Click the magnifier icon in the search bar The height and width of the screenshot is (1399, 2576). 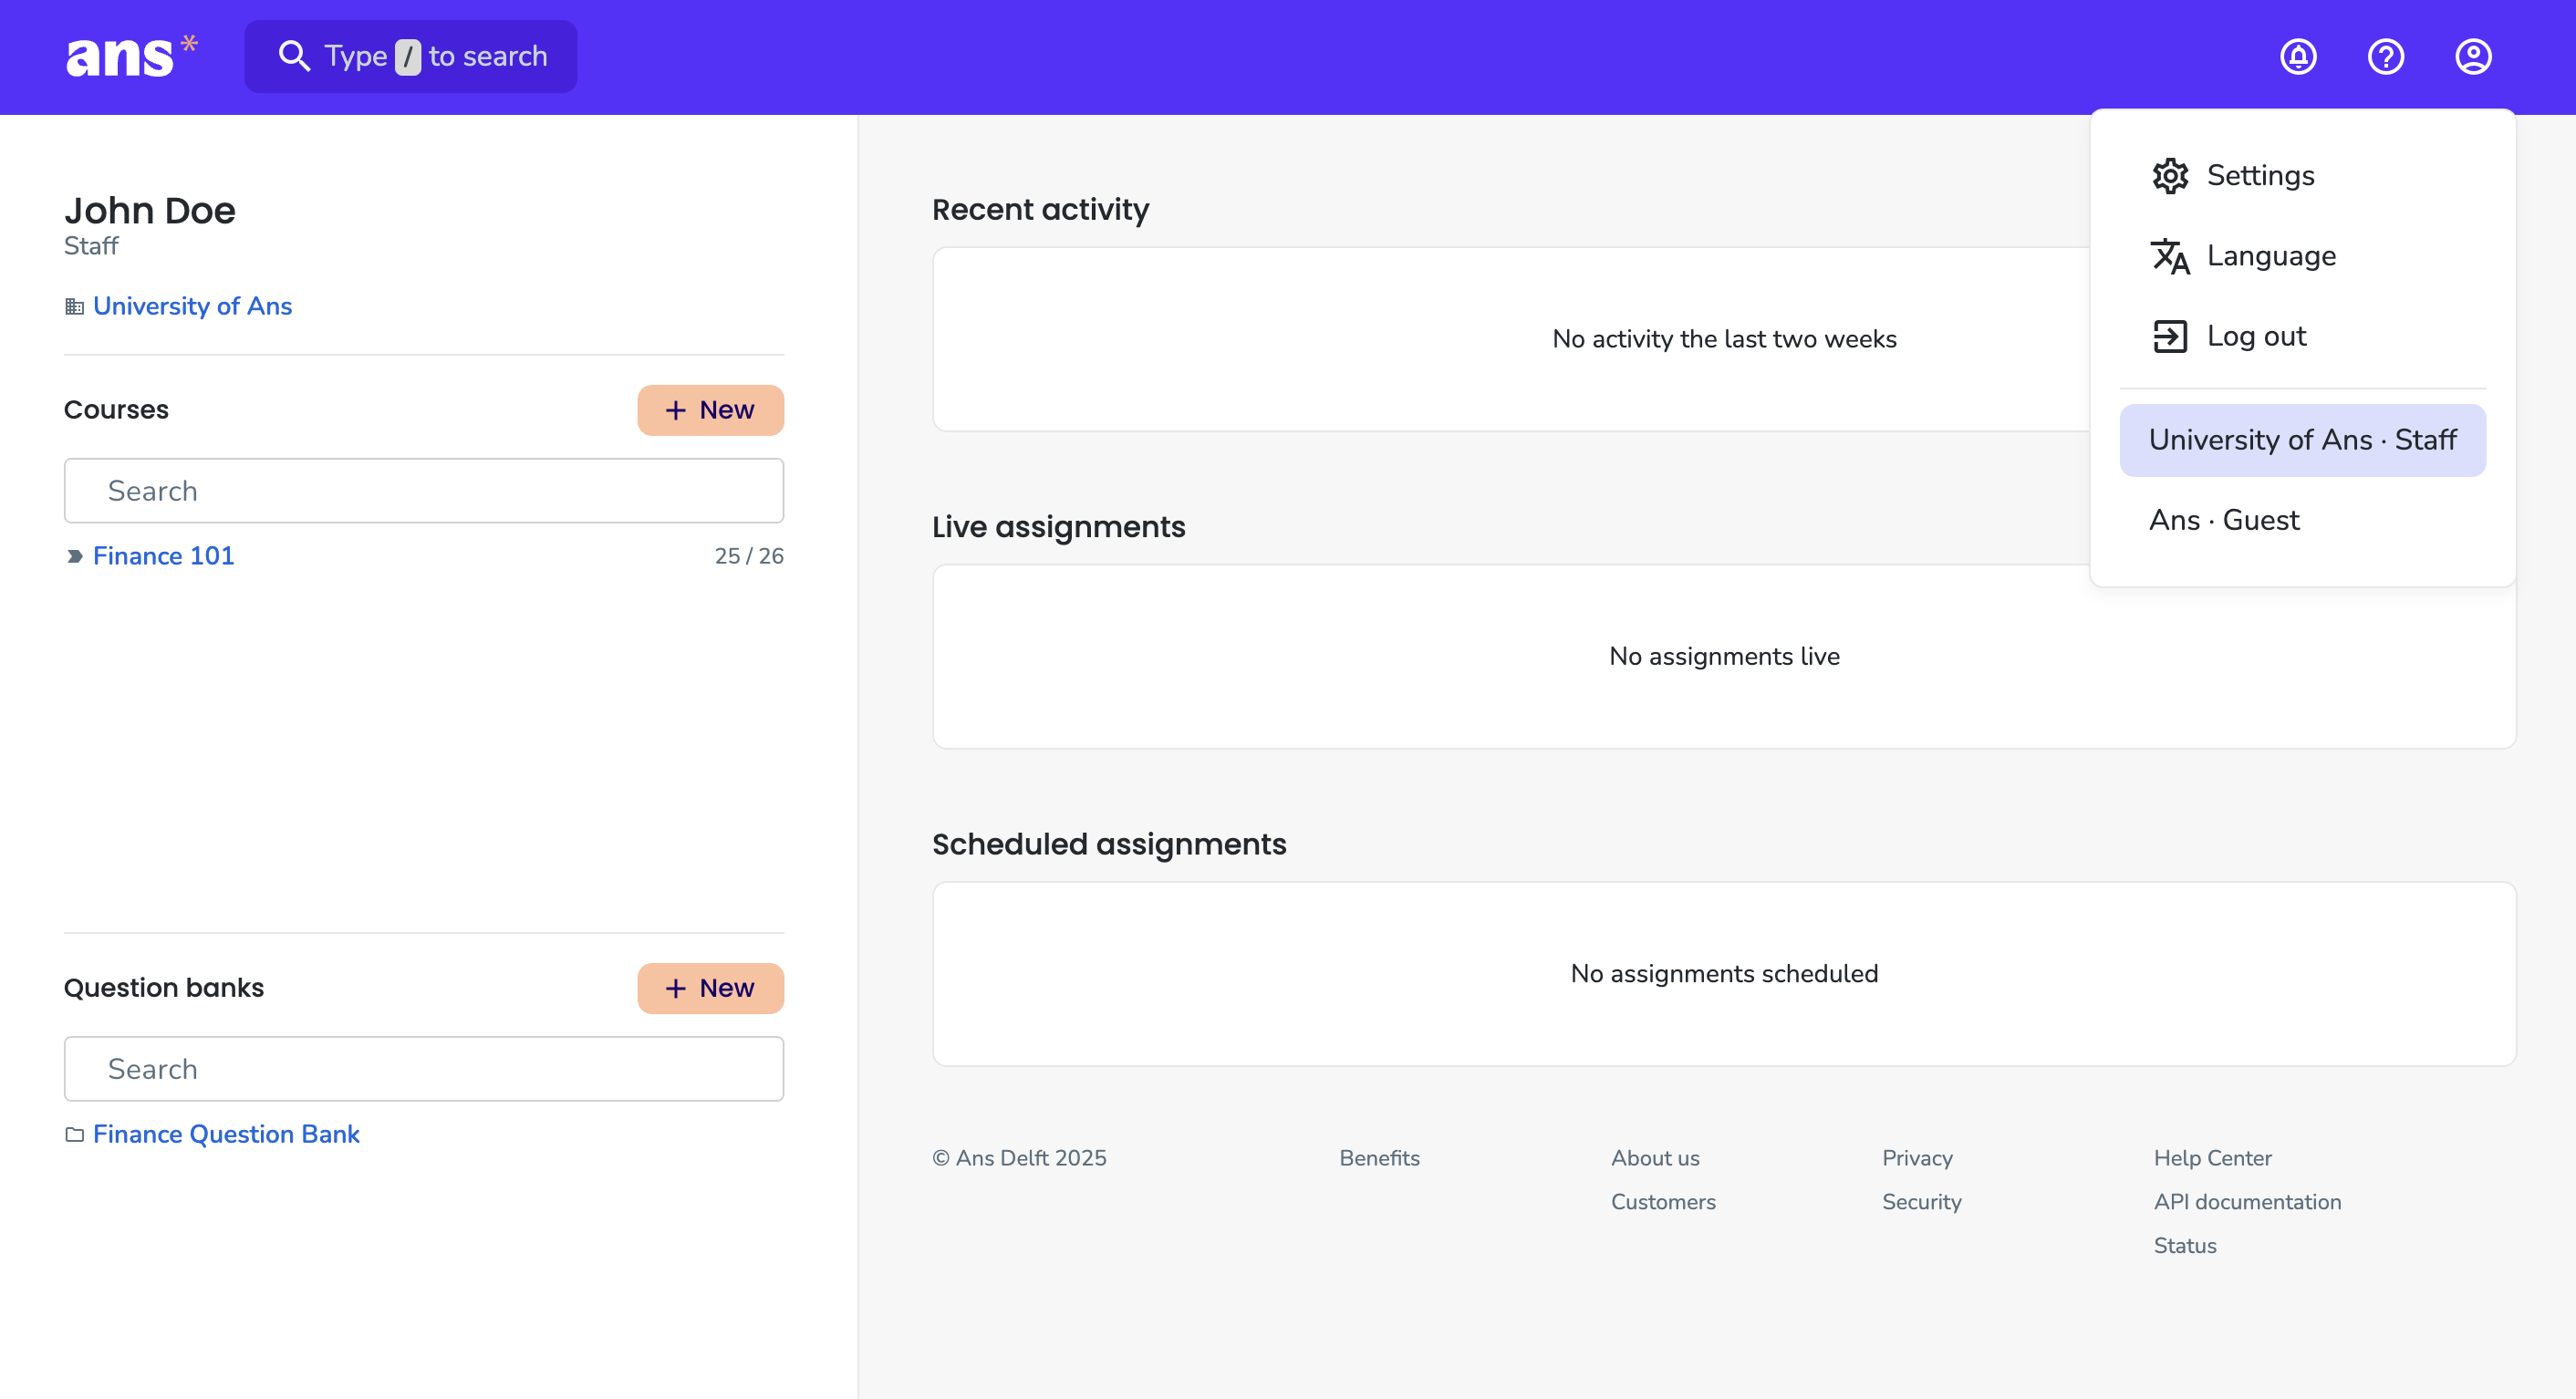[295, 56]
